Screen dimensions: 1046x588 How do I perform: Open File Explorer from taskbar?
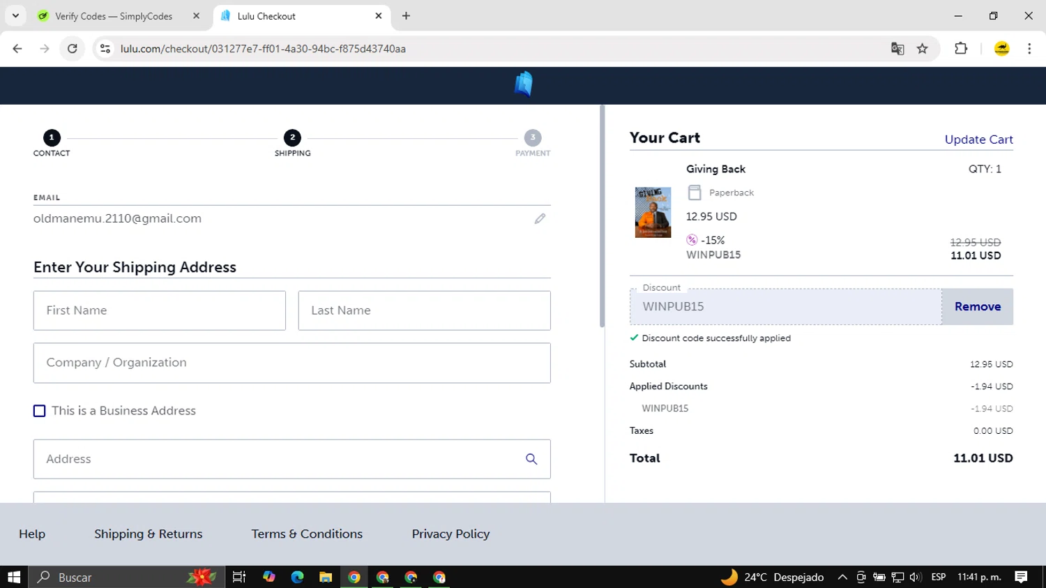(x=326, y=578)
